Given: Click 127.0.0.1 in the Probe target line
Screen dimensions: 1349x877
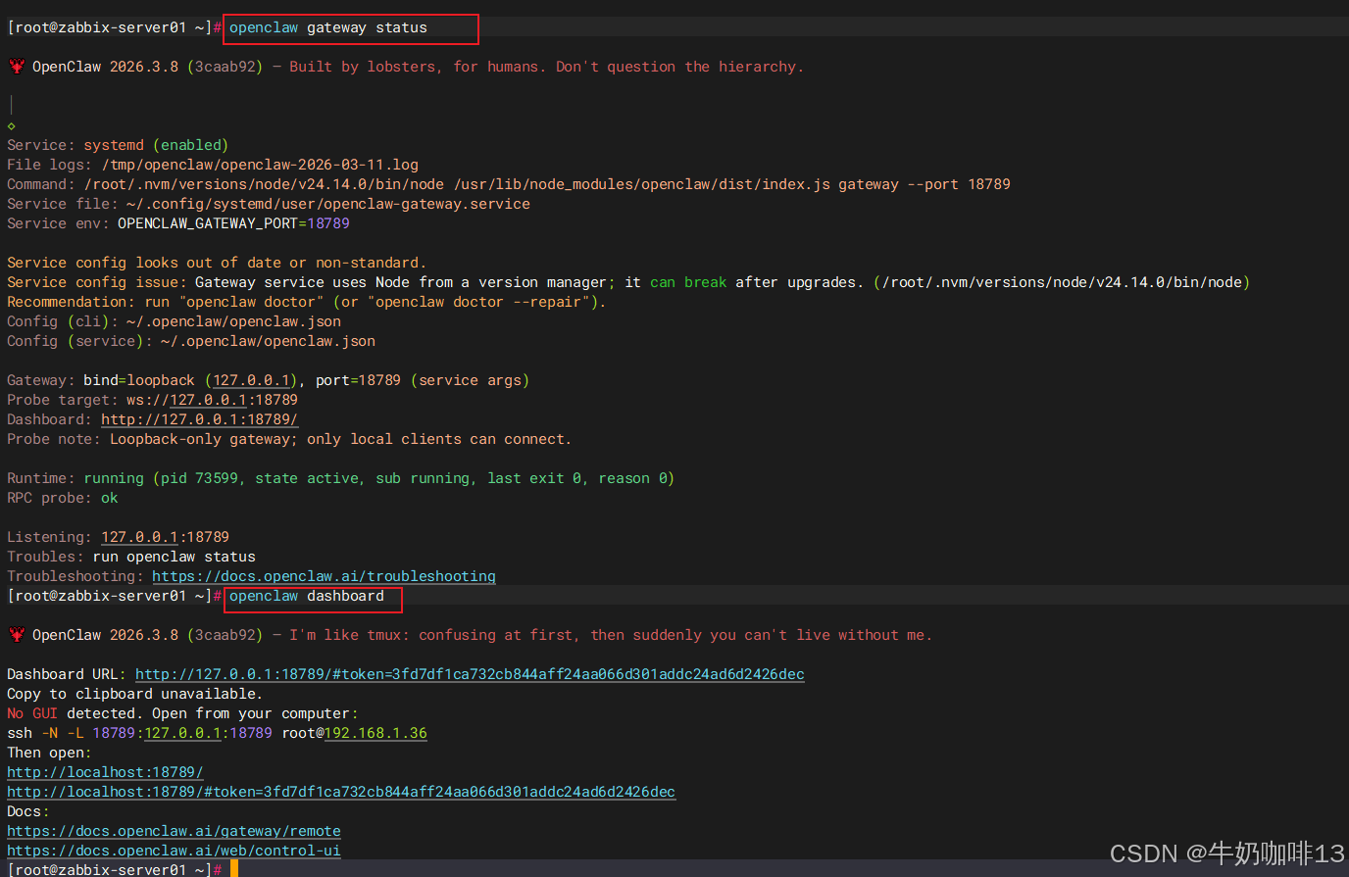Looking at the screenshot, I should pyautogui.click(x=208, y=400).
